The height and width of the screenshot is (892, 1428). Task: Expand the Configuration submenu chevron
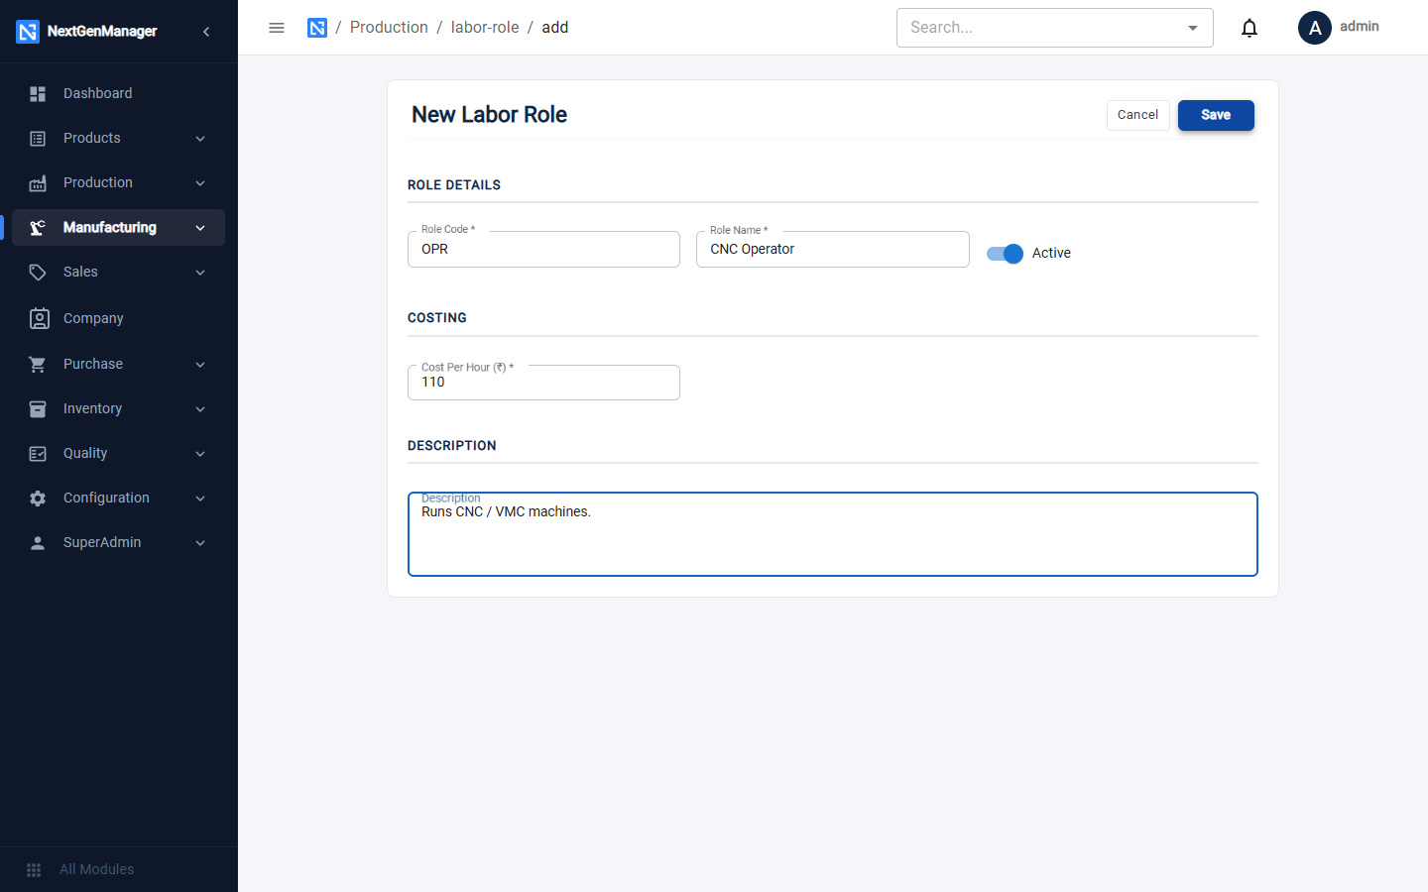200,499
